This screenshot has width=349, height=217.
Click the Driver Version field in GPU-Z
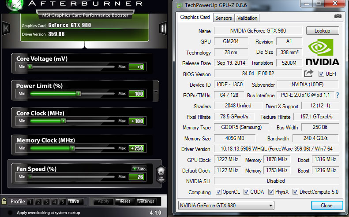(277, 149)
